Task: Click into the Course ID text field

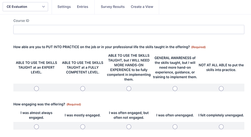Action: tap(129, 29)
